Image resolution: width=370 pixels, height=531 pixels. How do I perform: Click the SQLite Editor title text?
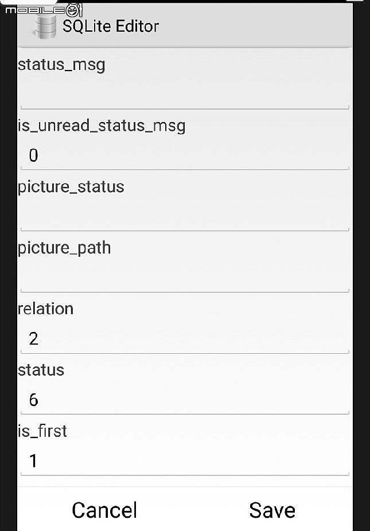(111, 26)
